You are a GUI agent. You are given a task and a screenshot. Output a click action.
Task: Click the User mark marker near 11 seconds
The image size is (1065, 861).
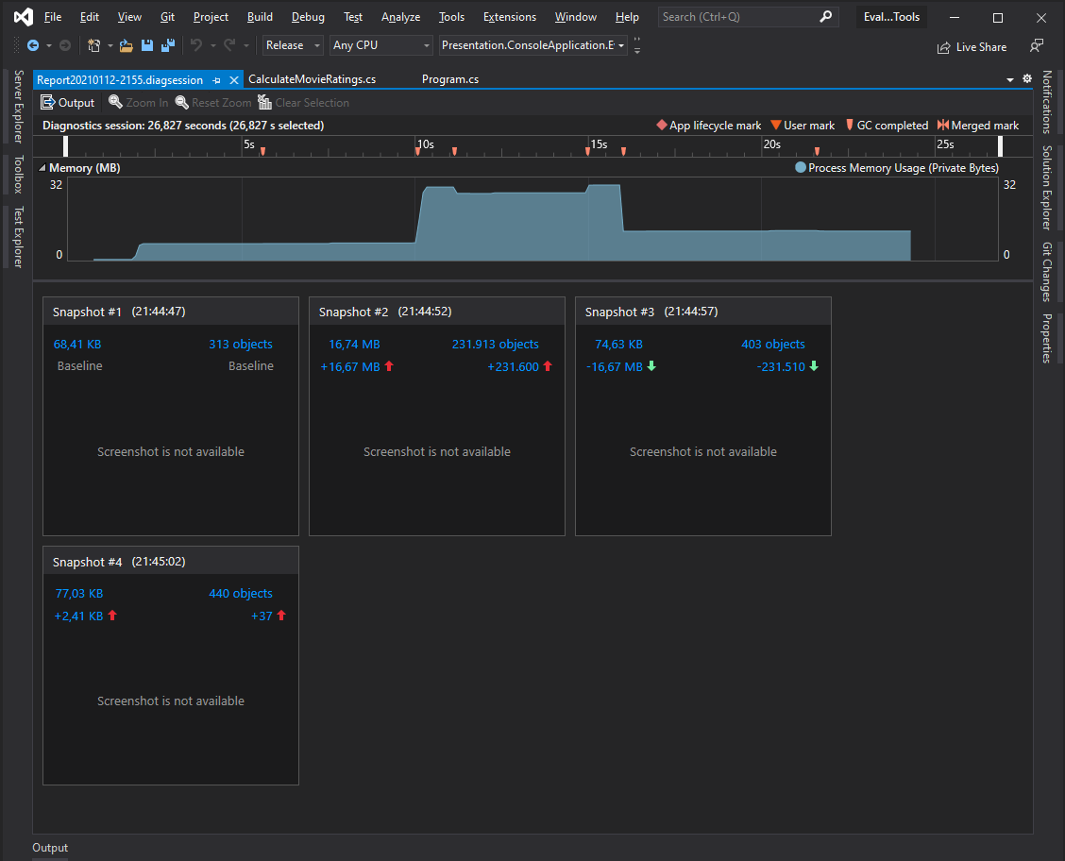point(454,149)
